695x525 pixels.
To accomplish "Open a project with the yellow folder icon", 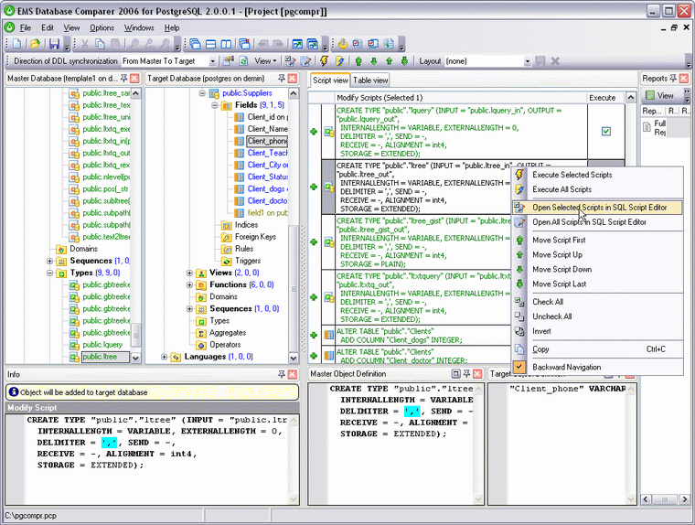I will tap(35, 44).
